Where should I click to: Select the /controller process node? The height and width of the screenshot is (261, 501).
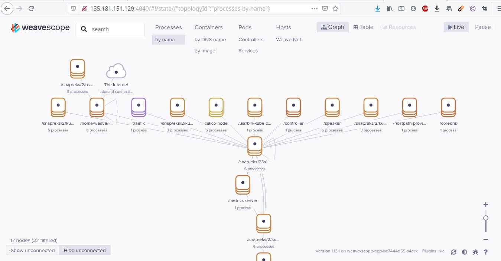pos(293,107)
